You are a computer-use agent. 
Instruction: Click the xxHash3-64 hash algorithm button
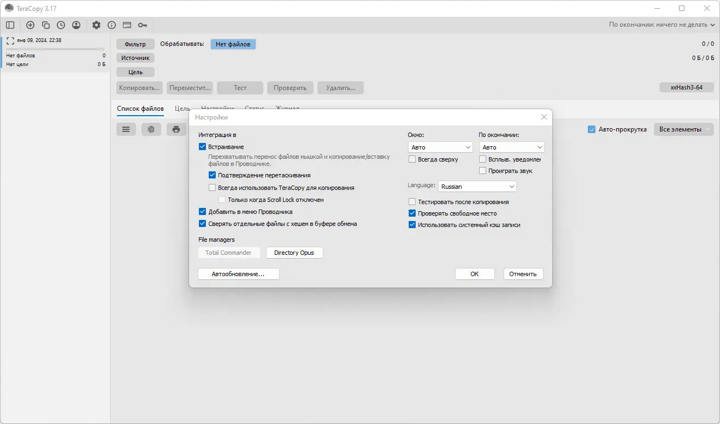click(687, 87)
